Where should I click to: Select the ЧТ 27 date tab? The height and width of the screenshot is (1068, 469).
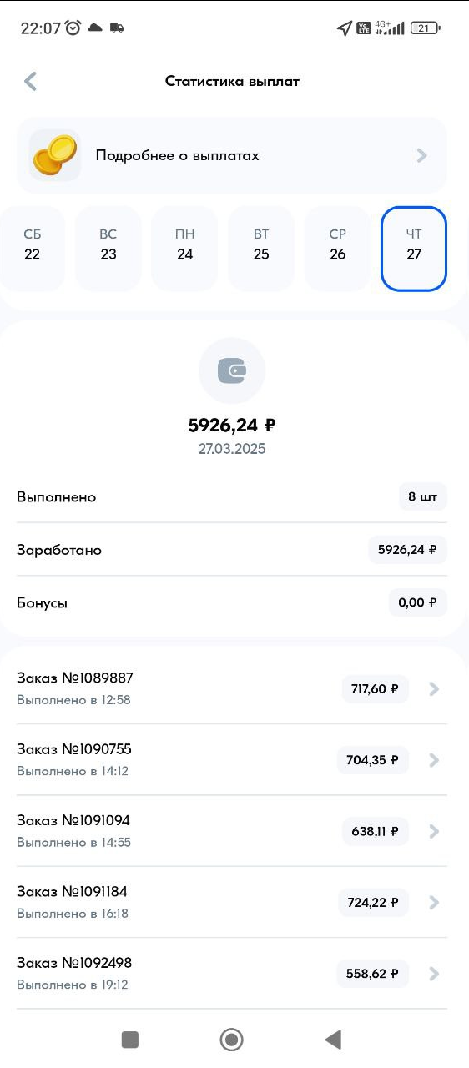(414, 248)
